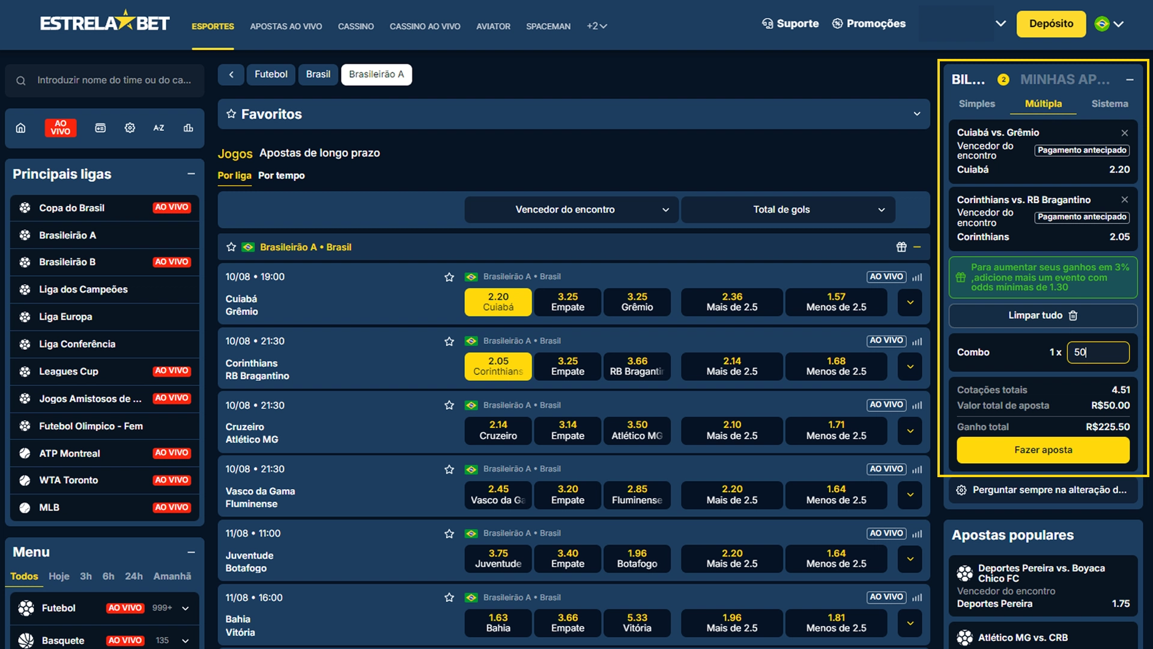
Task: Select Bahia 1.63 odds
Action: (498, 623)
